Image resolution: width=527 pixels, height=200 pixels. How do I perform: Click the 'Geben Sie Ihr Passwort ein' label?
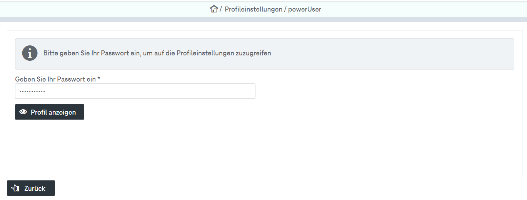pos(57,79)
